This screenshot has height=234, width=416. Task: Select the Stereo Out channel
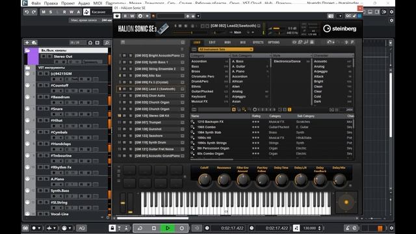tap(63, 57)
